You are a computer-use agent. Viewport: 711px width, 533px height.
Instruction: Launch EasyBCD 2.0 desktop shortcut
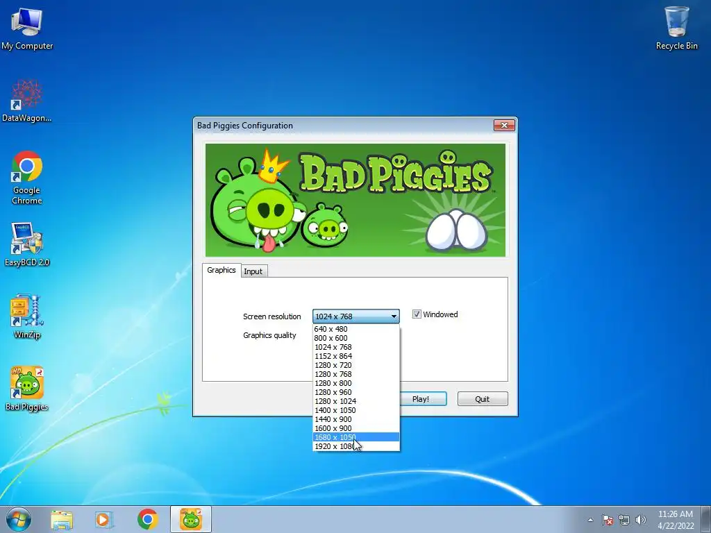point(27,245)
